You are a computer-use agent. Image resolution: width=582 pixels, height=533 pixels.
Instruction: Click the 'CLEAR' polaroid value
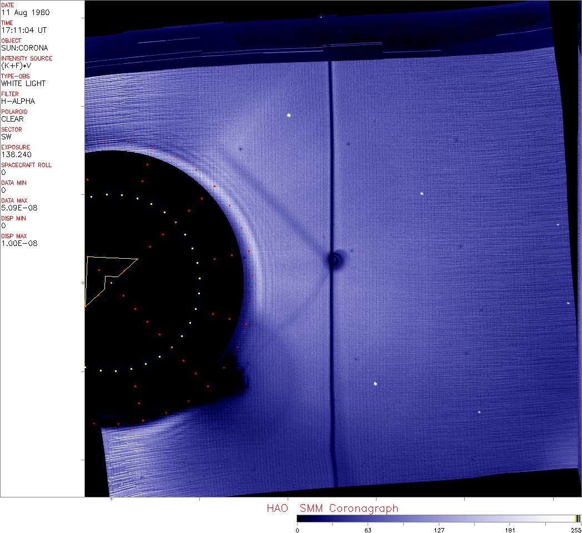click(13, 119)
